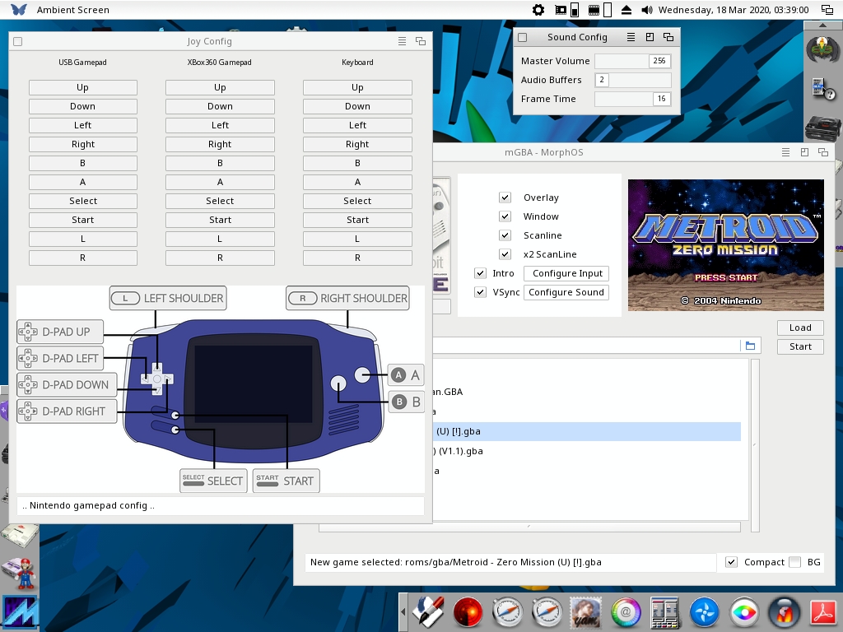
Task: Open the Joy Config window menu icon
Action: click(402, 41)
